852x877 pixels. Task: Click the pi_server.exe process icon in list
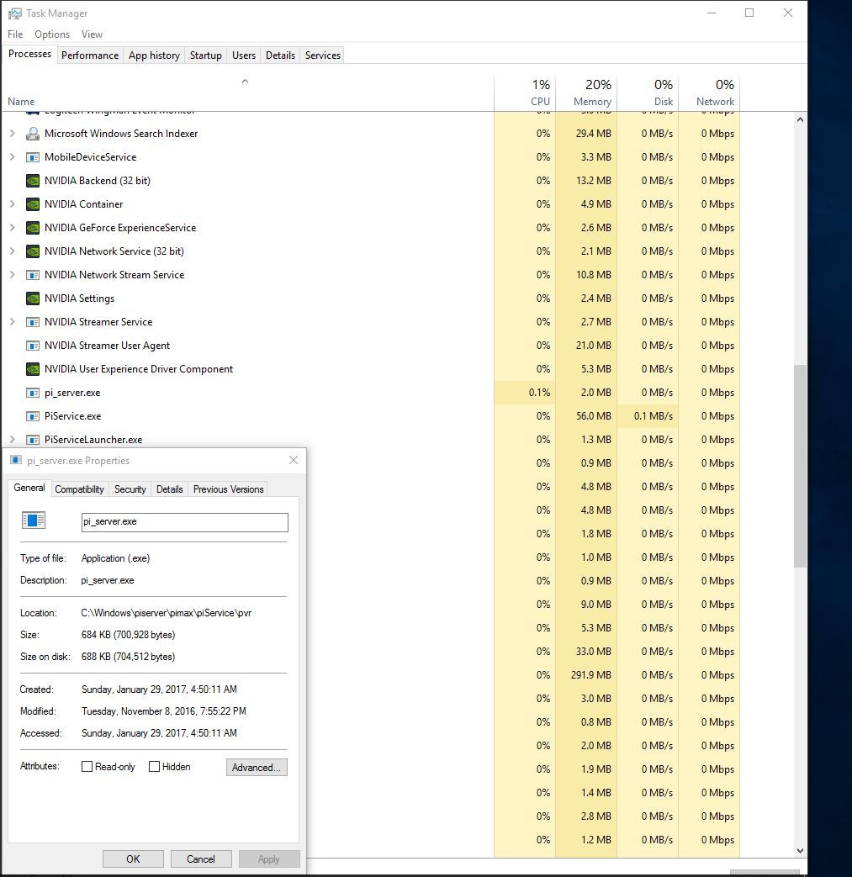click(x=33, y=393)
